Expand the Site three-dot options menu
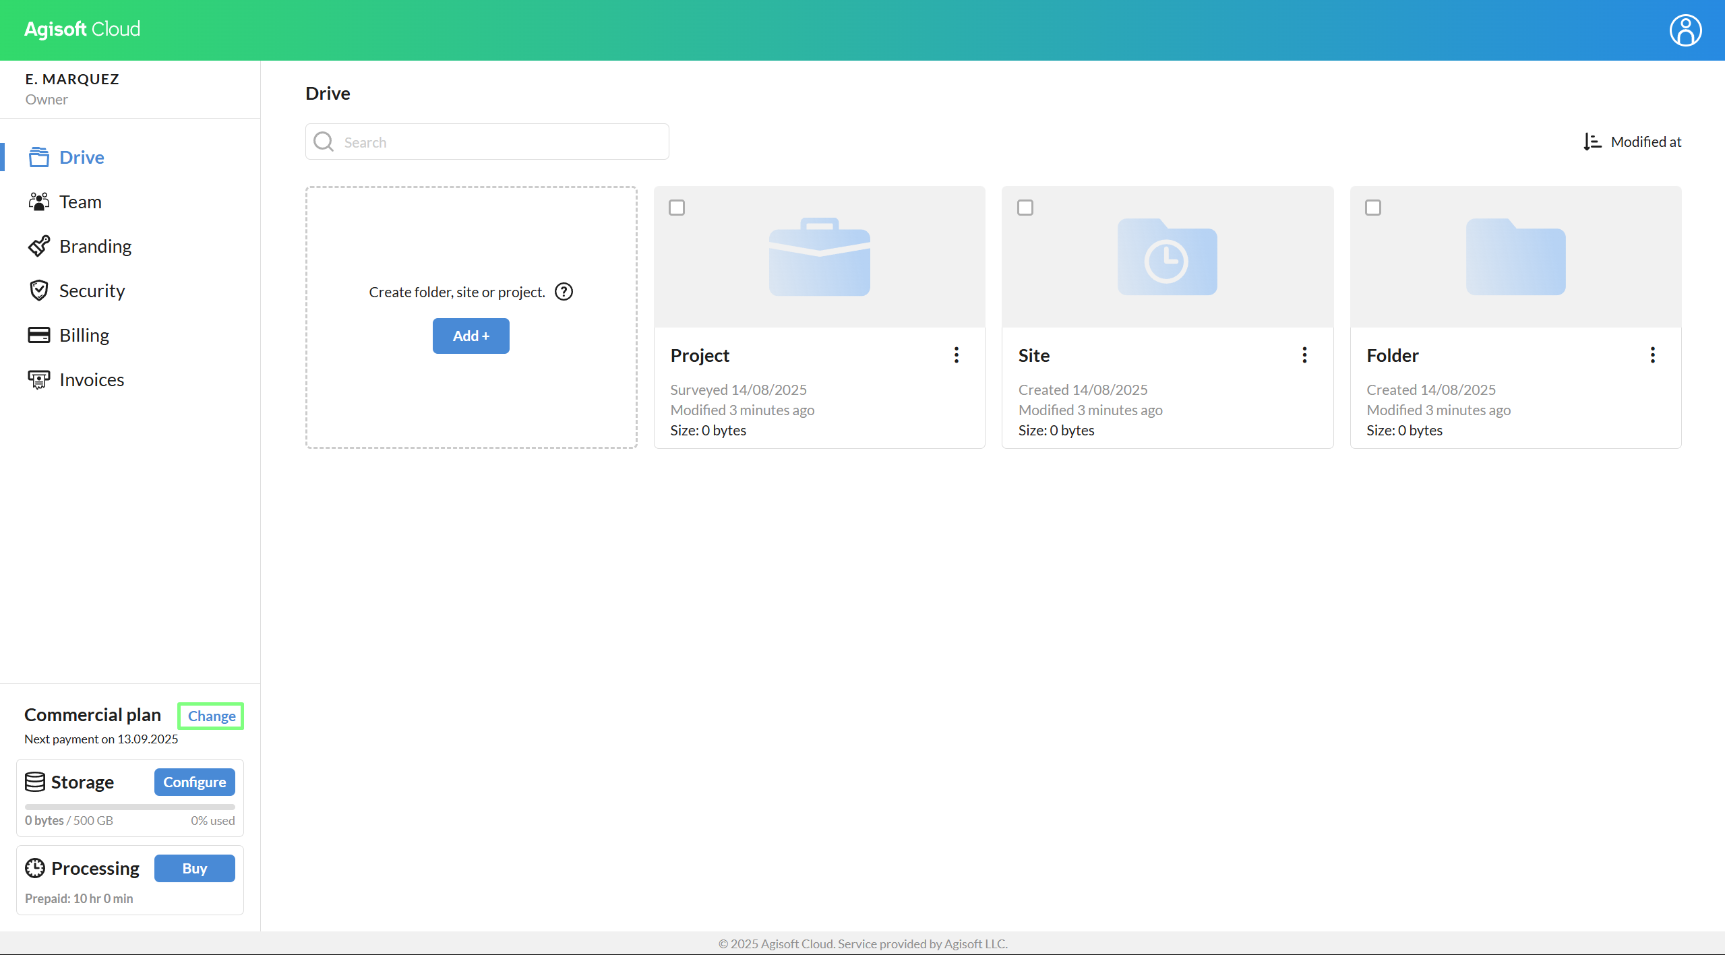This screenshot has height=955, width=1725. (x=1304, y=355)
